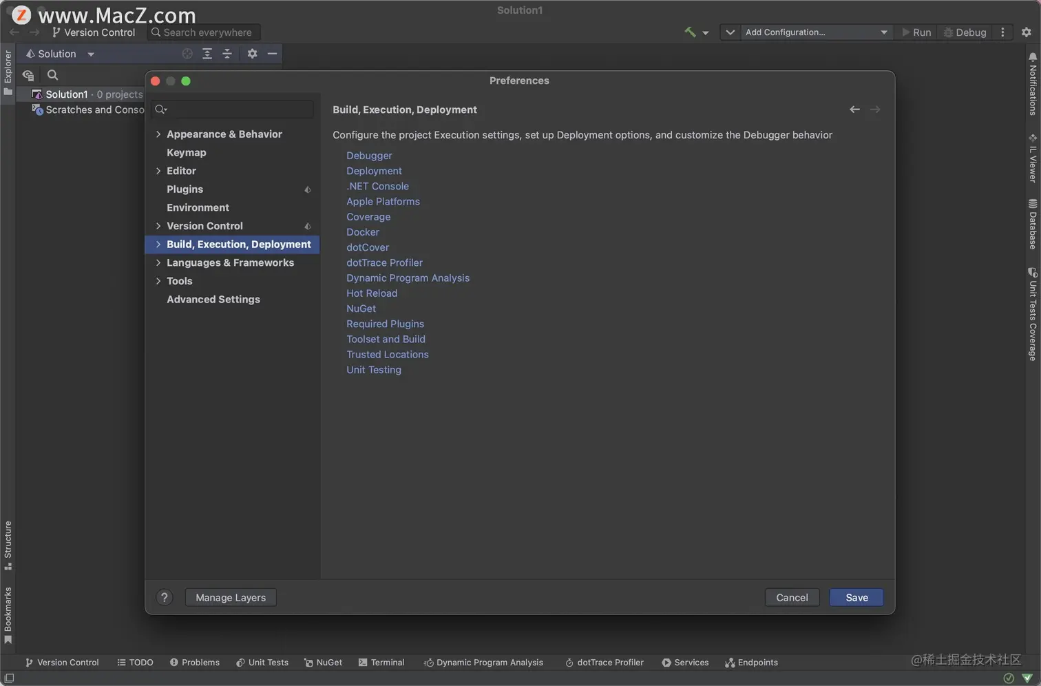Open IDE settings gear in top-right corner
1041x686 pixels.
1026,32
